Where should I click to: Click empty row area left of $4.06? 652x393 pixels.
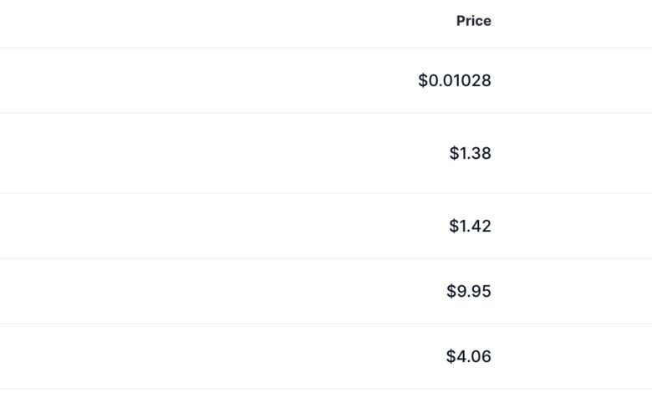[x=209, y=356]
